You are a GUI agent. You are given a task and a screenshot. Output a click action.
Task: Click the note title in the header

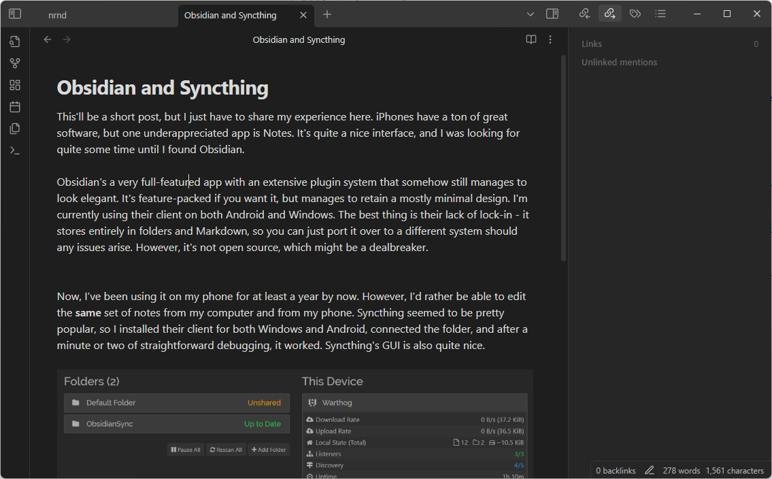point(299,40)
